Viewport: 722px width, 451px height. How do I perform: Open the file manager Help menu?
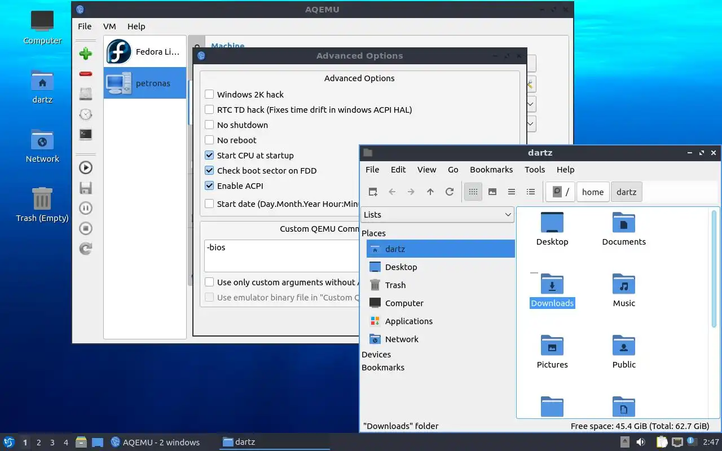[565, 169]
